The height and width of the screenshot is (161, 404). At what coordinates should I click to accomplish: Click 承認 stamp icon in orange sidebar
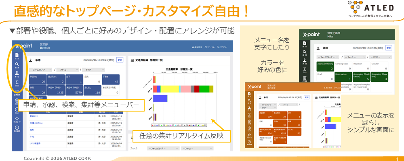[249, 108]
